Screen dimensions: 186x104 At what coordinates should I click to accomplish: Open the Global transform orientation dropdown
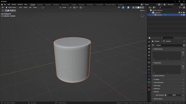pyautogui.click(x=64, y=8)
